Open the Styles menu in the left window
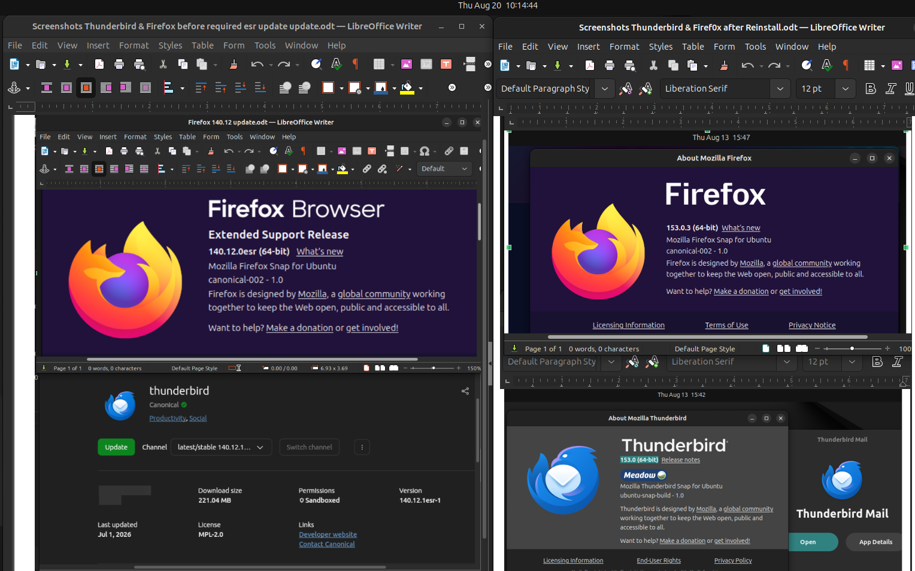The image size is (915, 571). click(170, 45)
